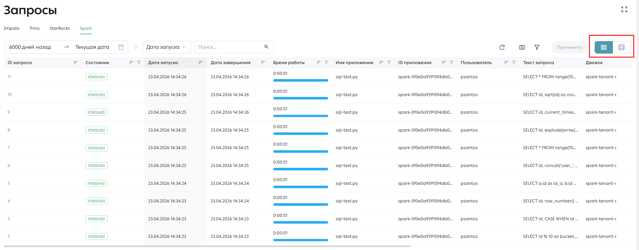
Task: Open the calendar icon in date range
Action: click(121, 47)
